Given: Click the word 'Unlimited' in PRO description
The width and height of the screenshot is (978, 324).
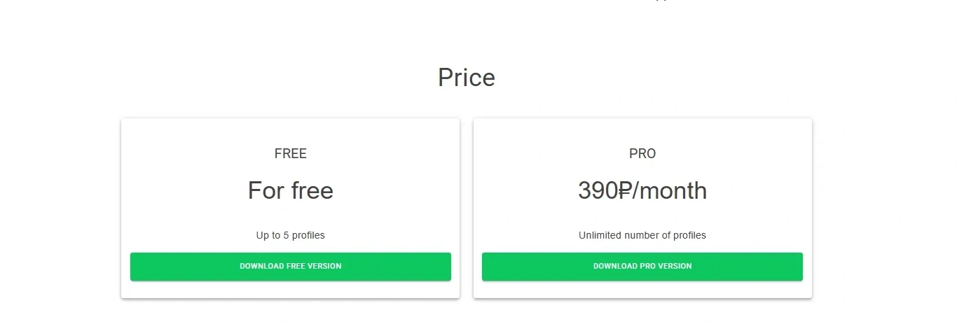Looking at the screenshot, I should click(599, 235).
